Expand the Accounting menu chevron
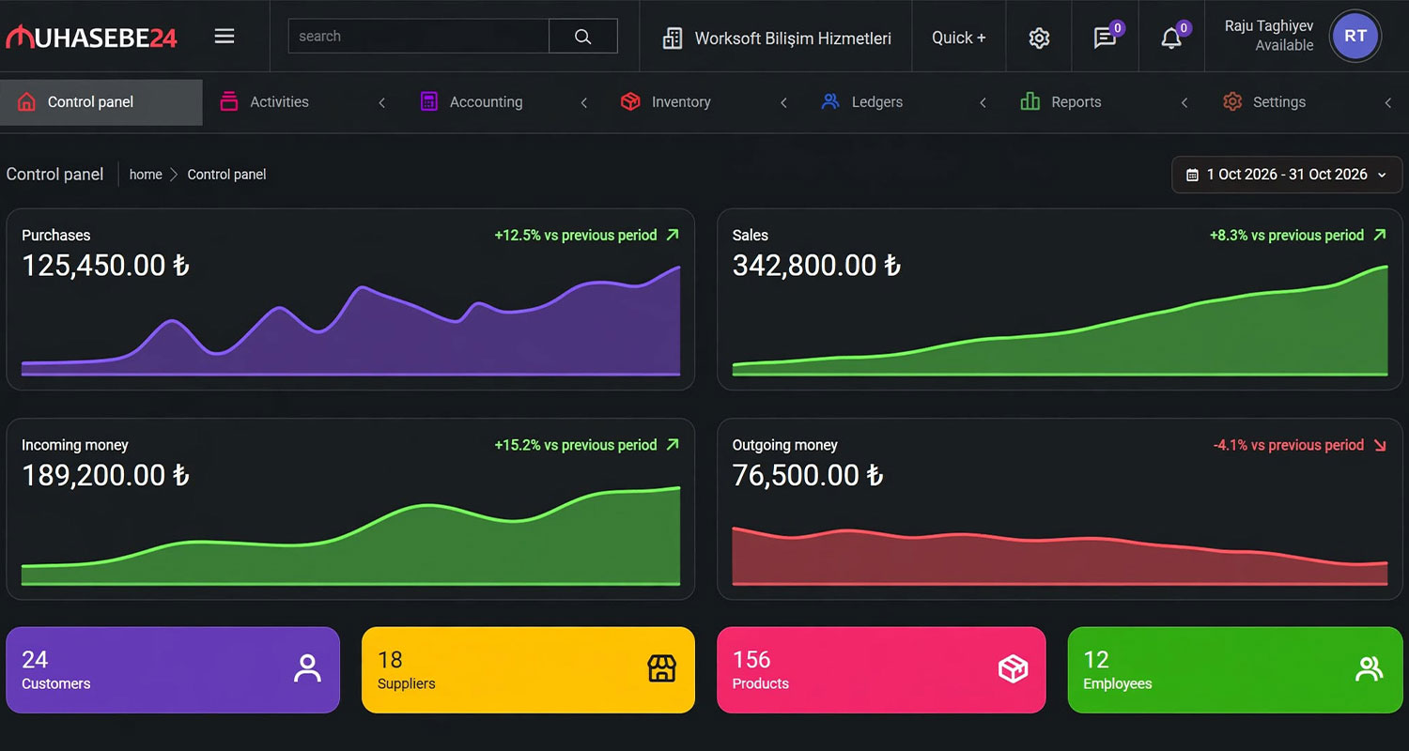 tap(584, 102)
